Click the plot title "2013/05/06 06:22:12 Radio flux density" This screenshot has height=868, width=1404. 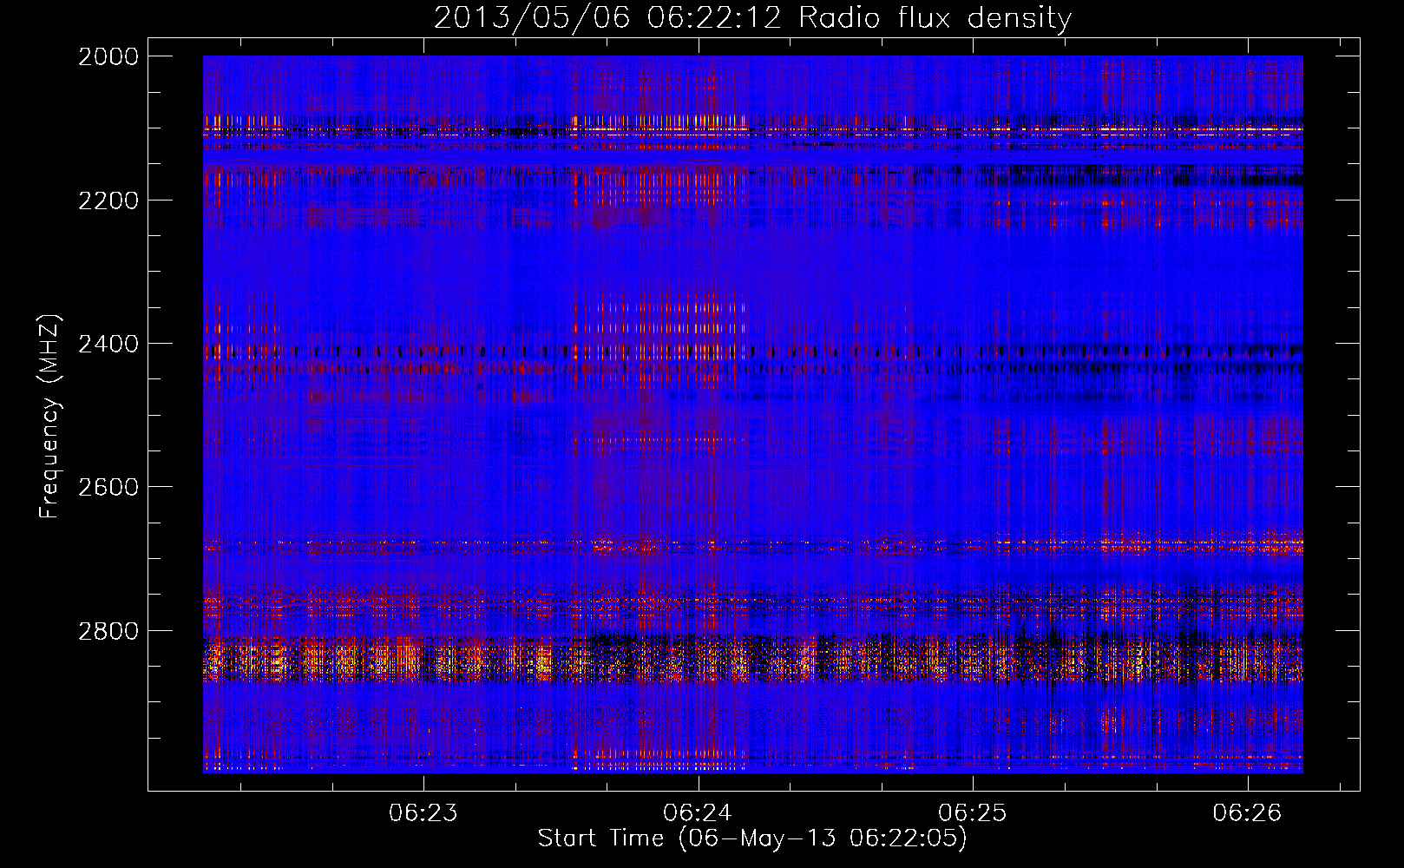pos(752,18)
